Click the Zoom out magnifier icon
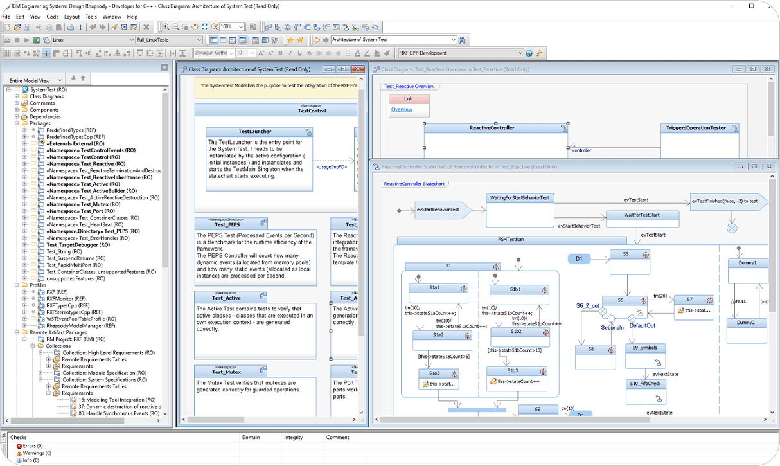Image resolution: width=780 pixels, height=466 pixels. [x=175, y=27]
